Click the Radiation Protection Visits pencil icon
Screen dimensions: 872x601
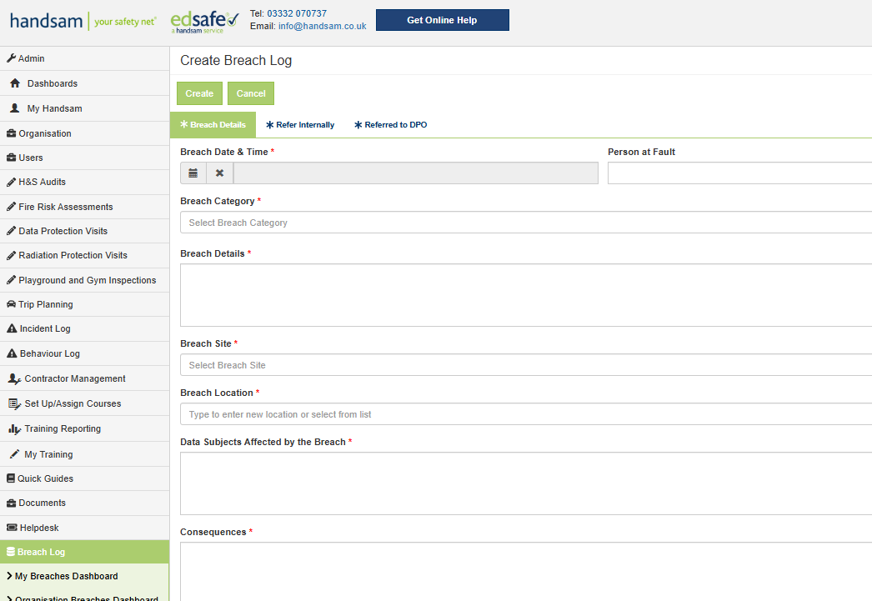coord(11,255)
